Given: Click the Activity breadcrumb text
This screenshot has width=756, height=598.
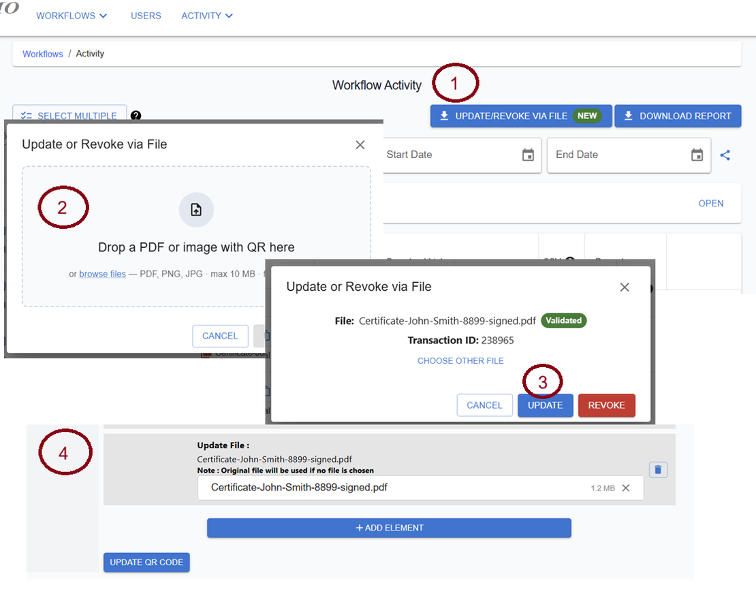Looking at the screenshot, I should tap(90, 54).
